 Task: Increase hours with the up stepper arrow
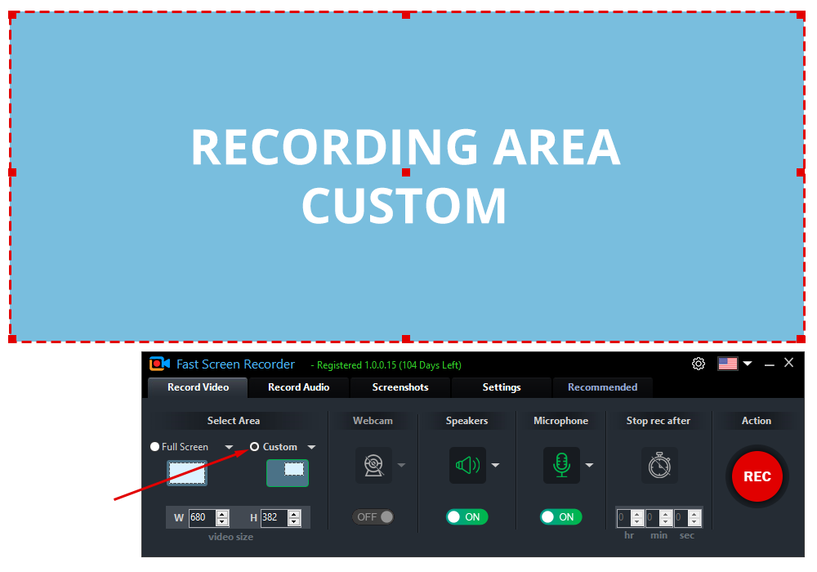pyautogui.click(x=637, y=514)
